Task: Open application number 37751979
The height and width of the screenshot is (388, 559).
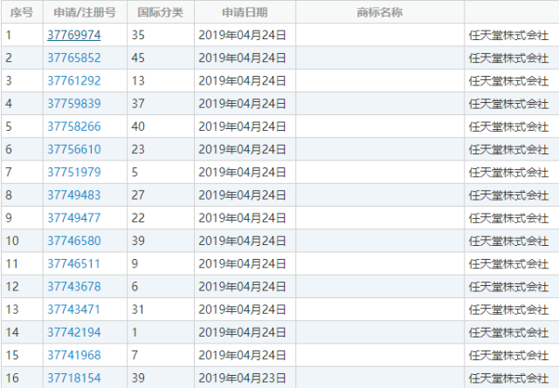Action: (74, 173)
